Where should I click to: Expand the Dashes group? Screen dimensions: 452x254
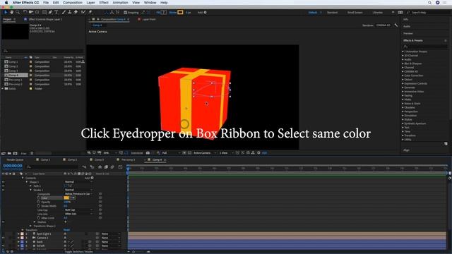pos(35,222)
